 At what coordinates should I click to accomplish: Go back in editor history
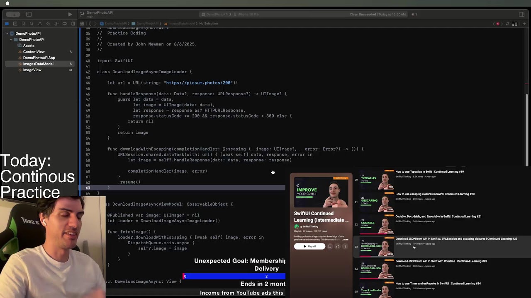click(x=90, y=24)
